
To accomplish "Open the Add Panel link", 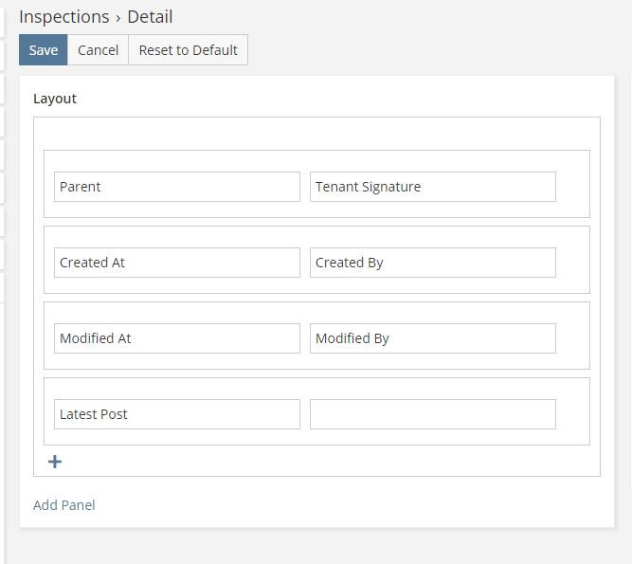I will tap(63, 505).
